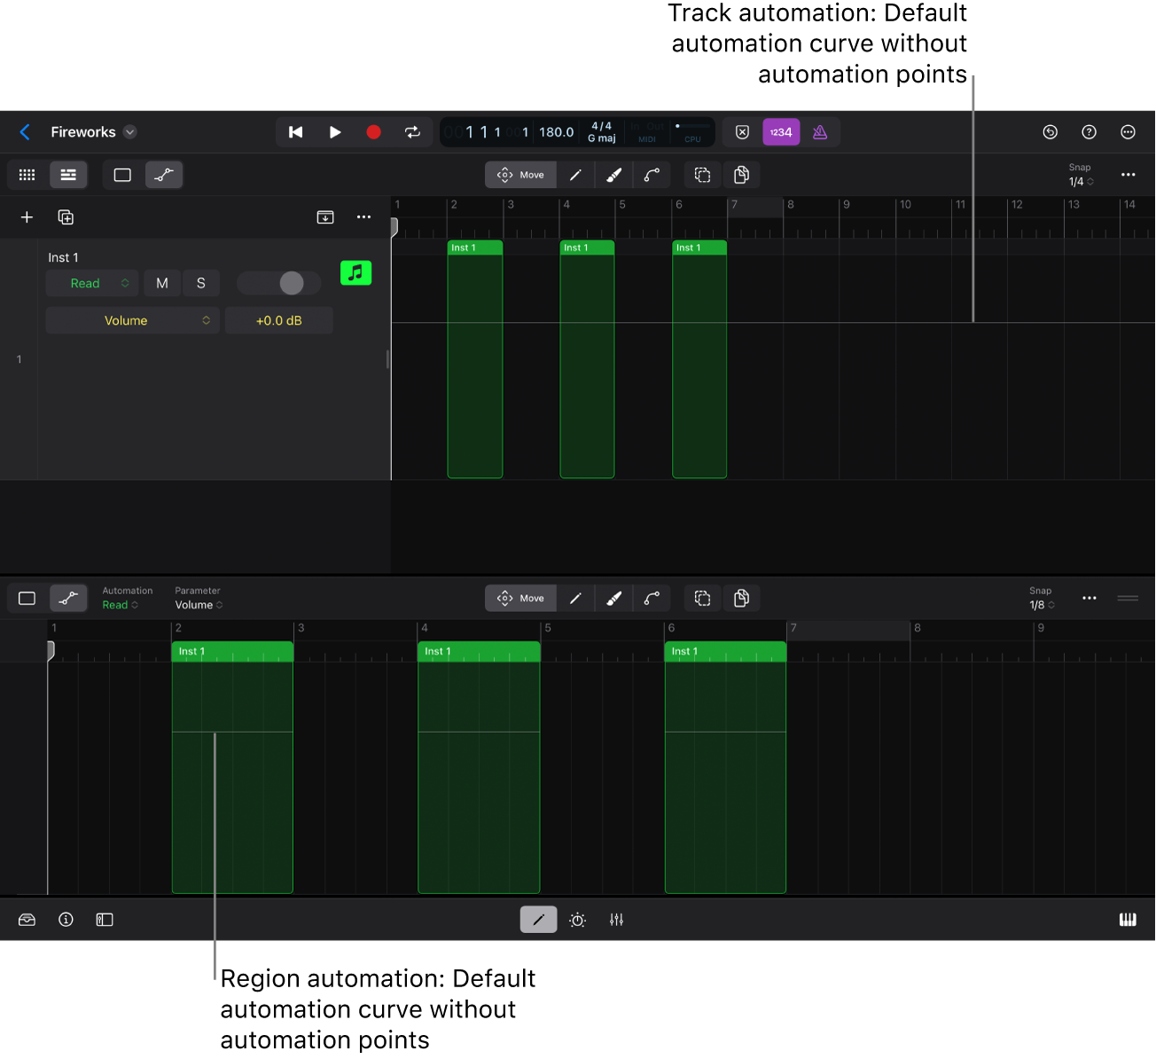Click the red Record button

coord(373,132)
